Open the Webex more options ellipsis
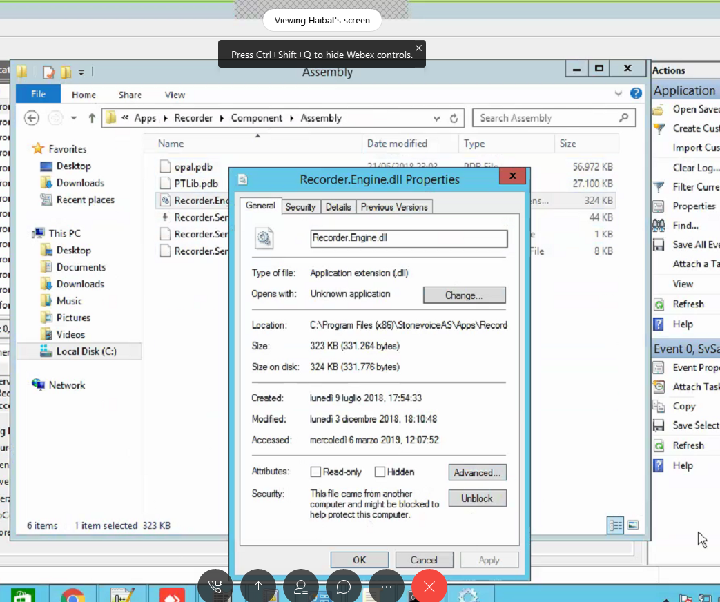The image size is (720, 602). tap(387, 587)
